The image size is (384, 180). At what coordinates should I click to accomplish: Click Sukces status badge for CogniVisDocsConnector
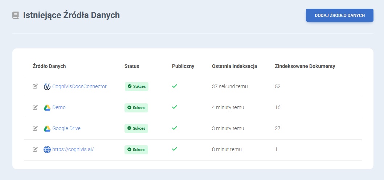tap(136, 87)
